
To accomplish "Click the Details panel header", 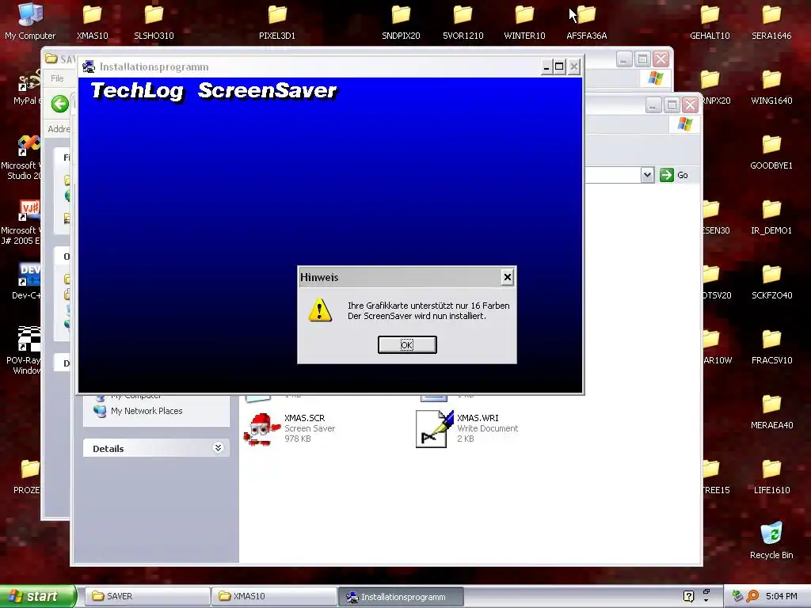I will [x=156, y=448].
